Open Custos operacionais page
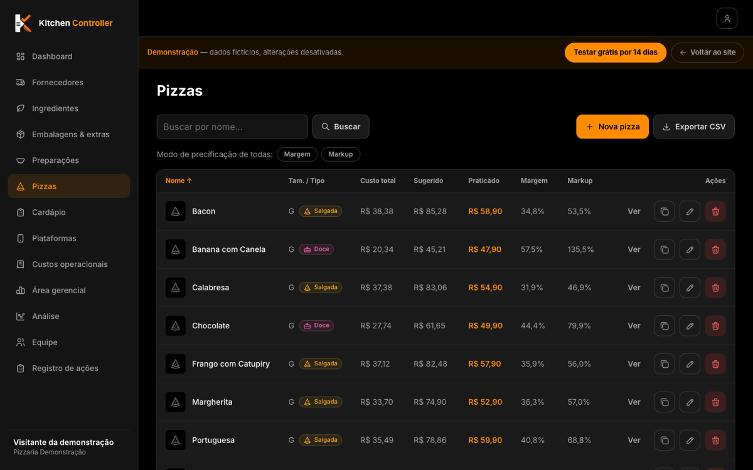 (69, 264)
